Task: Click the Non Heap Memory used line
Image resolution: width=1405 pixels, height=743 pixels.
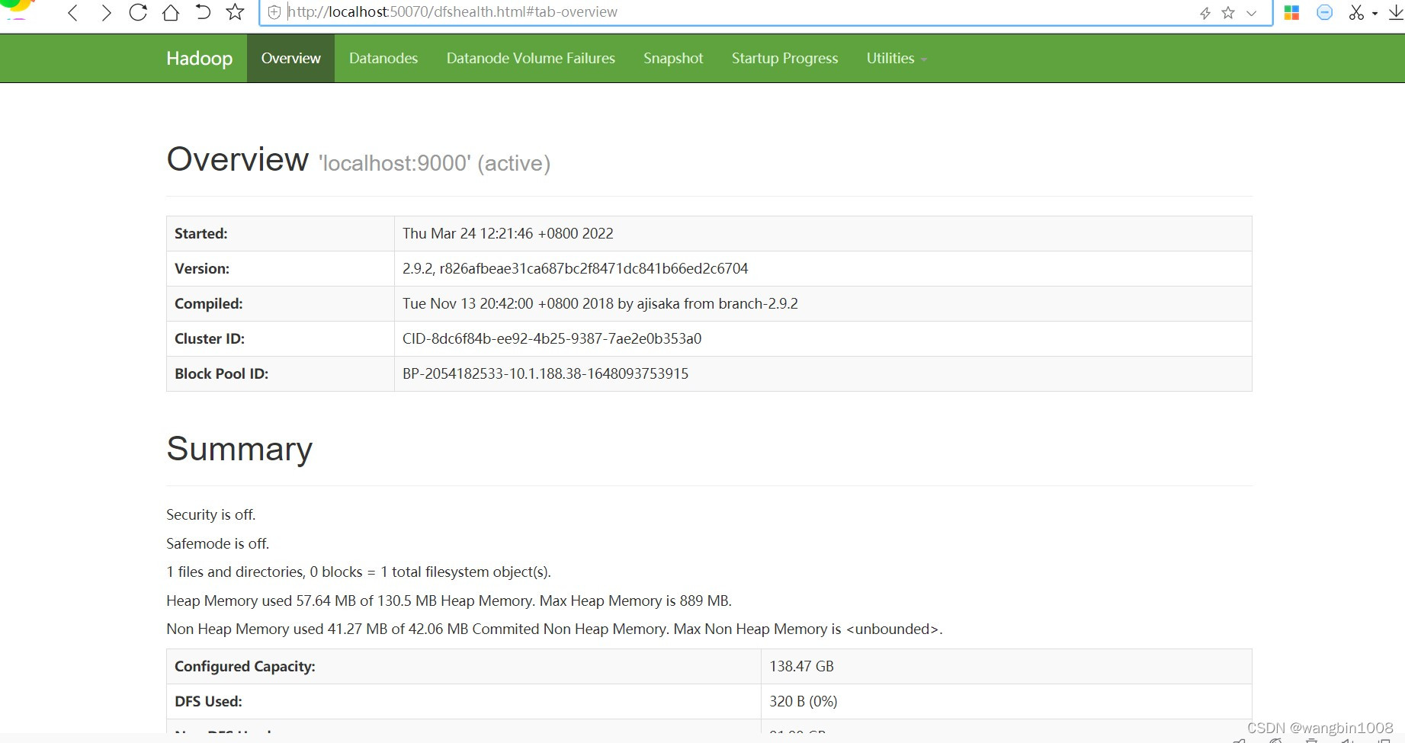Action: point(554,629)
